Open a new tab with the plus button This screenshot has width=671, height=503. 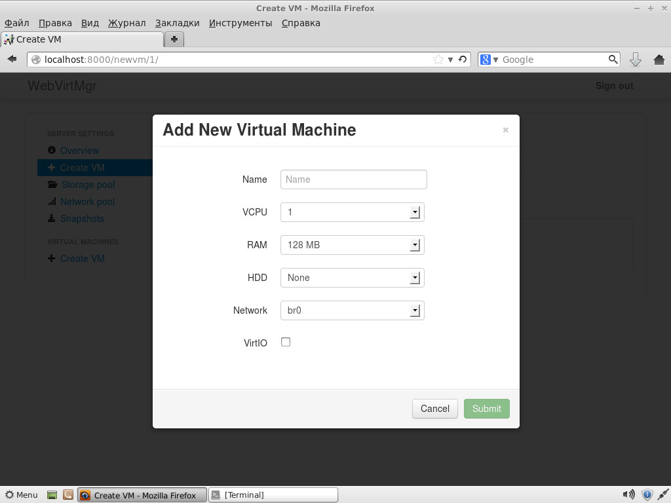[x=174, y=39]
